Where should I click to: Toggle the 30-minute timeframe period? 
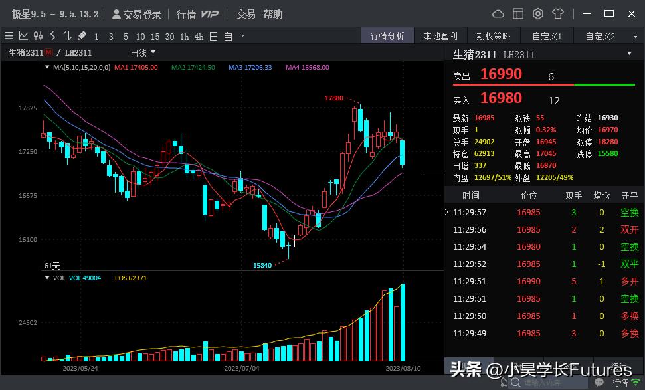[169, 37]
